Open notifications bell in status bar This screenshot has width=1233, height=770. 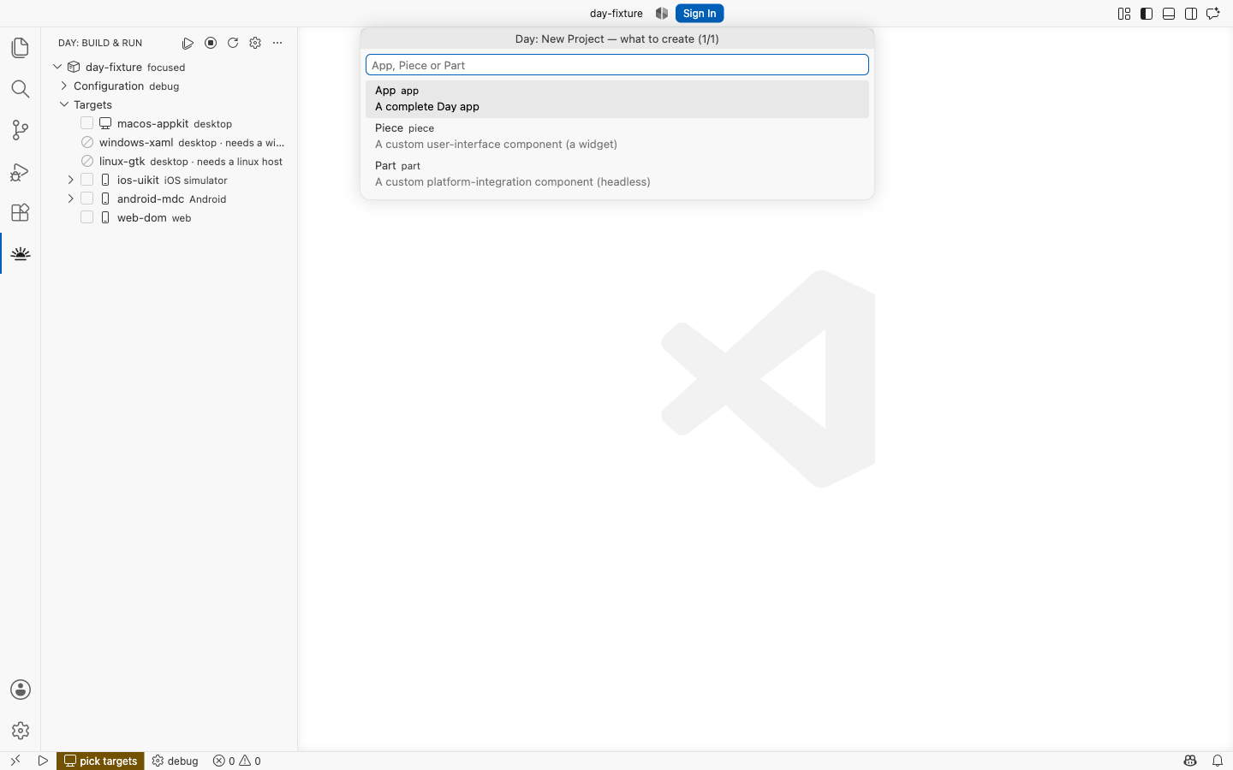tap(1218, 761)
